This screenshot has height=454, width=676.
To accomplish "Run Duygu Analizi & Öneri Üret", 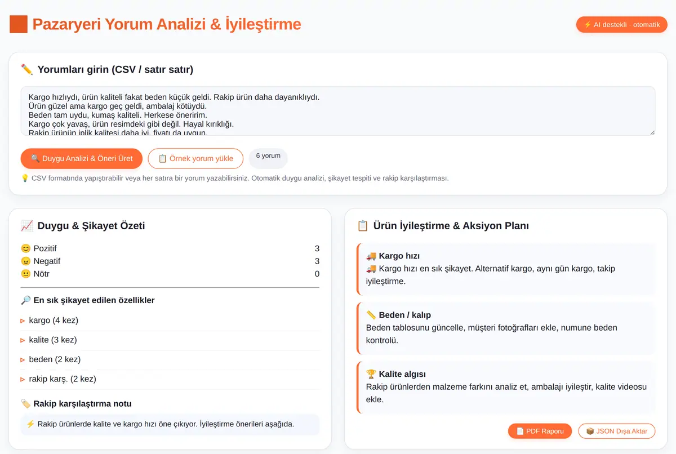I will [x=82, y=158].
